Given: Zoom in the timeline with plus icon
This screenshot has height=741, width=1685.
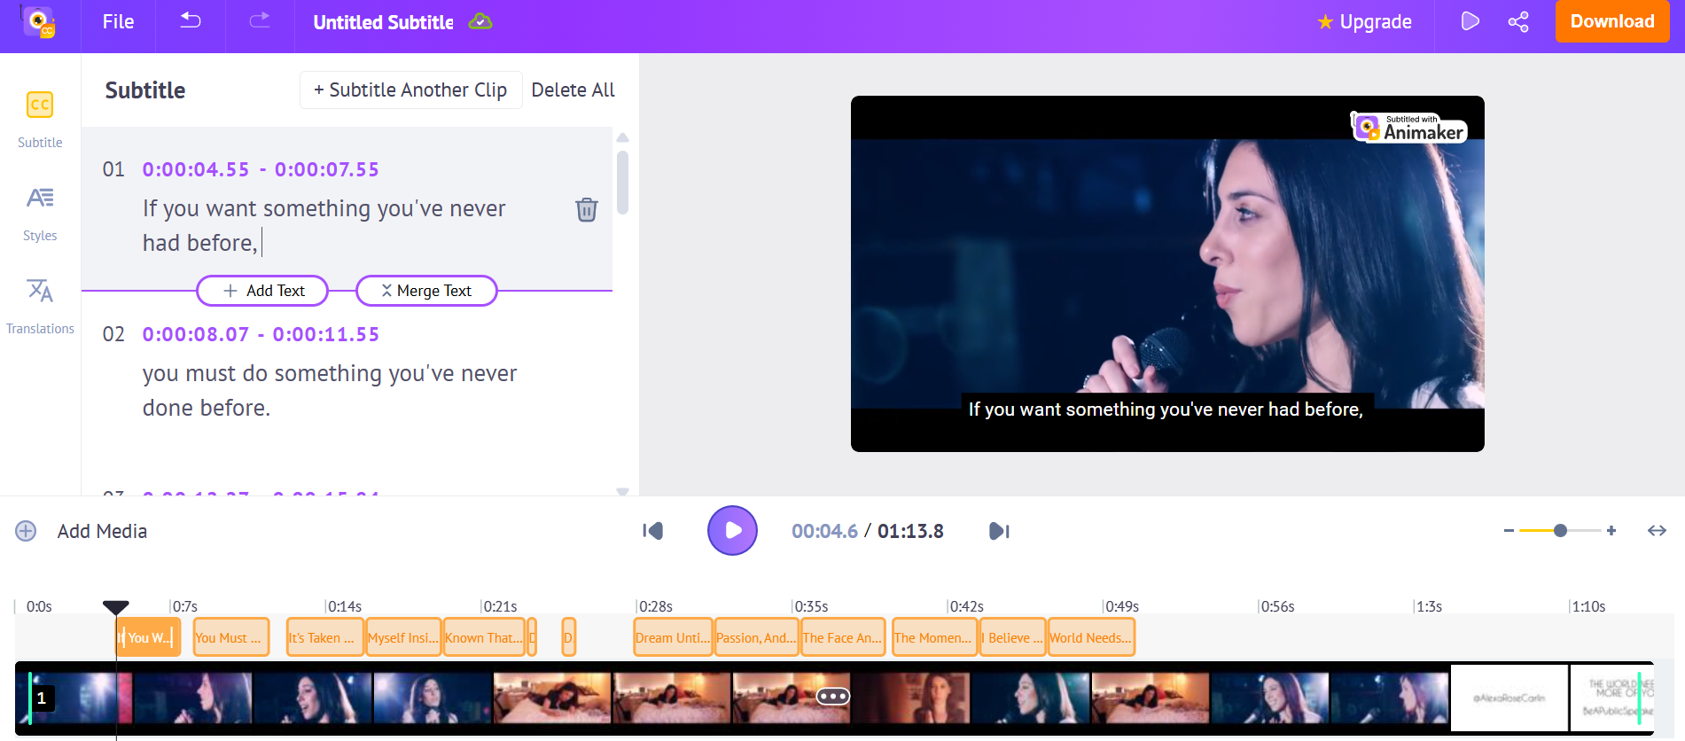Looking at the screenshot, I should 1611,531.
